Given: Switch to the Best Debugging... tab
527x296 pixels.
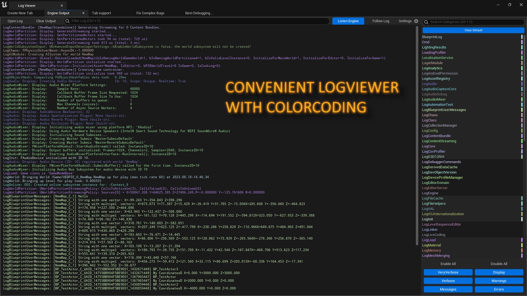Looking at the screenshot, I should coord(199,13).
